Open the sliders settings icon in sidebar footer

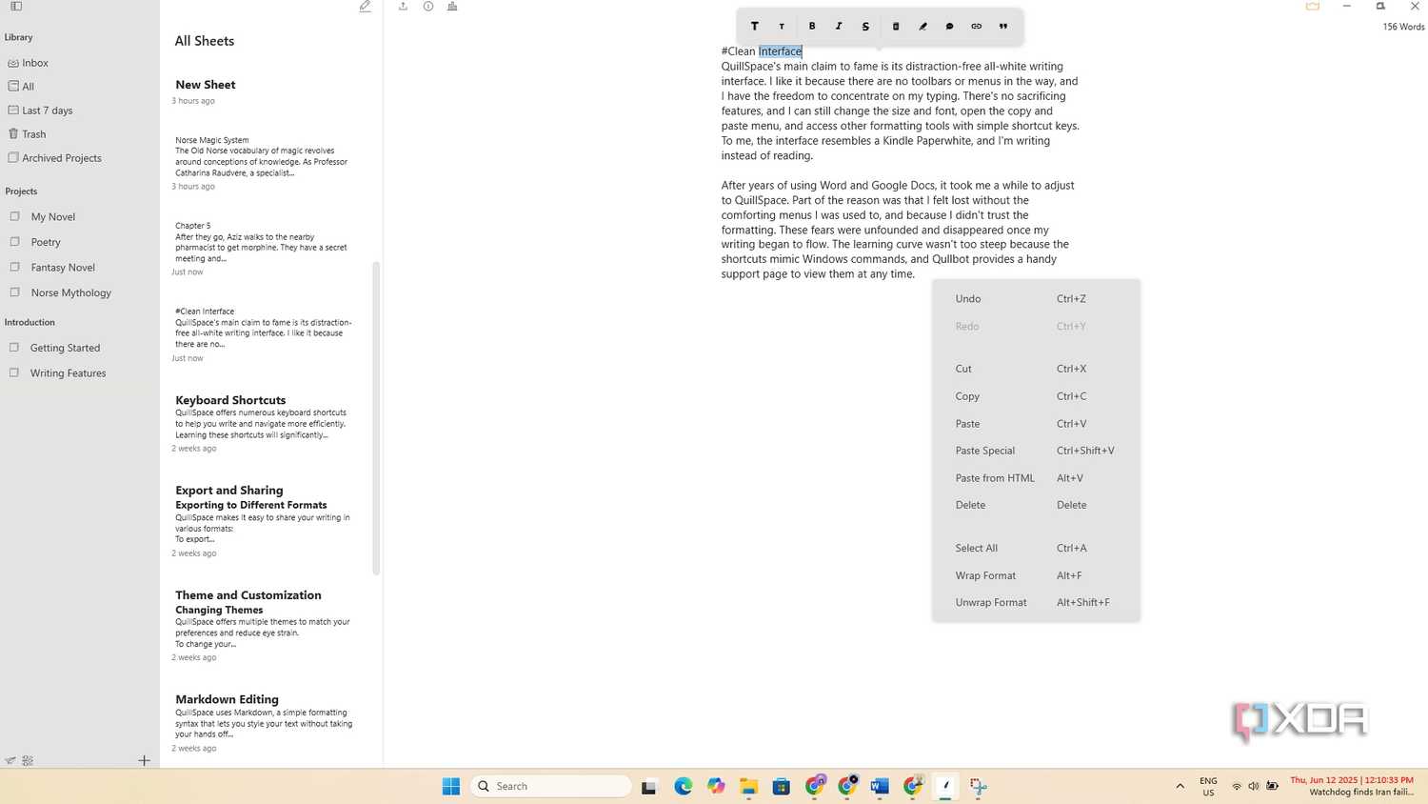pos(28,760)
